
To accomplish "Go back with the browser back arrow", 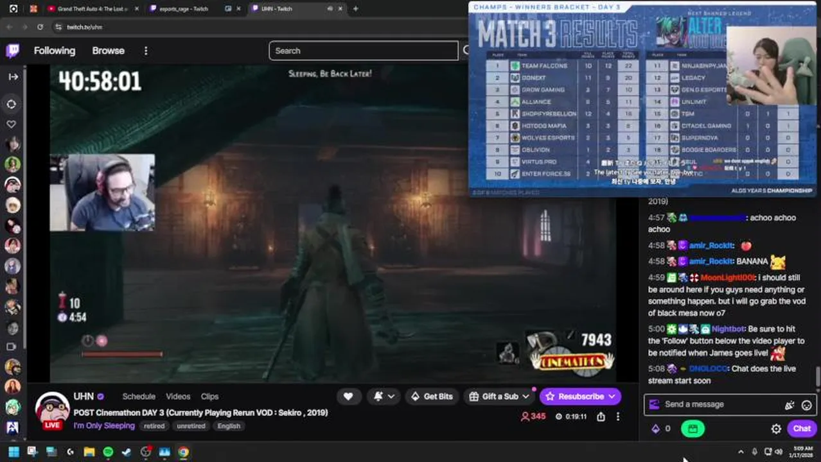I will 9,27.
